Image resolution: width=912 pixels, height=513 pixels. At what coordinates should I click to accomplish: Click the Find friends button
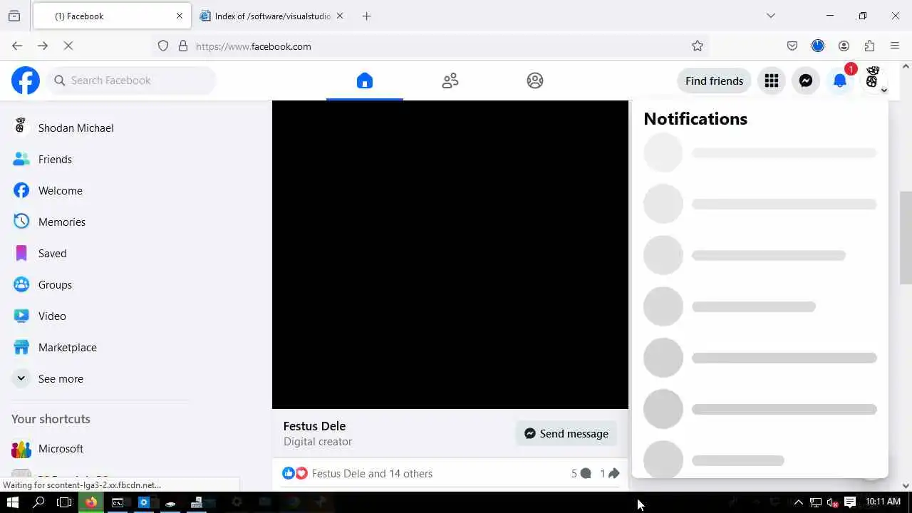(714, 81)
